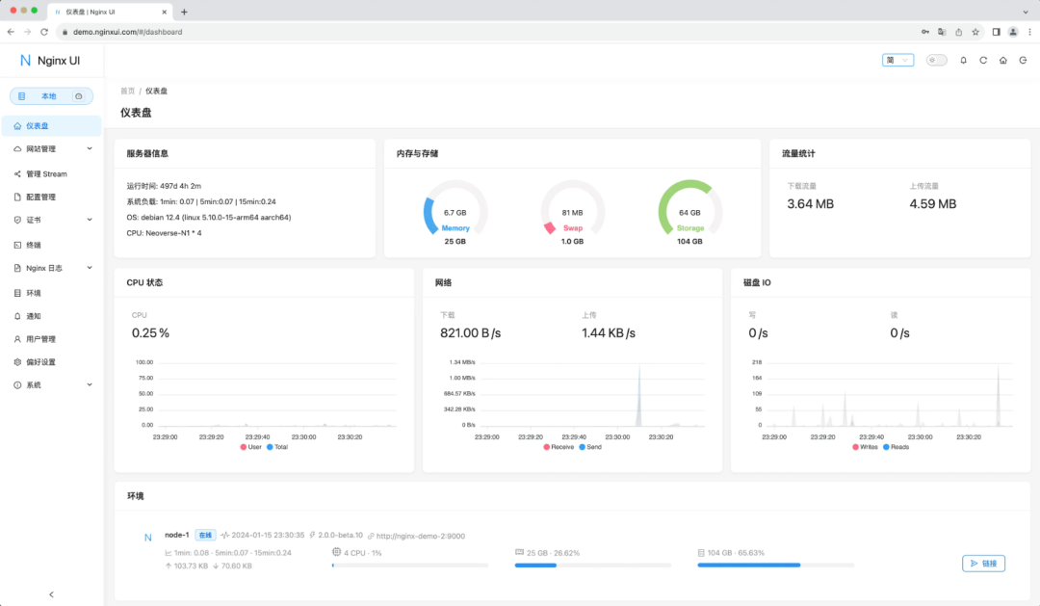The width and height of the screenshot is (1040, 606).
Task: Toggle the dark mode theme switch
Action: [x=937, y=61]
